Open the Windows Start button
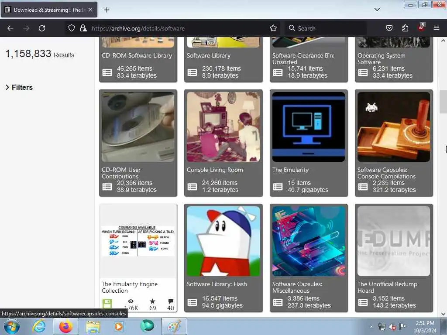 click(12, 326)
